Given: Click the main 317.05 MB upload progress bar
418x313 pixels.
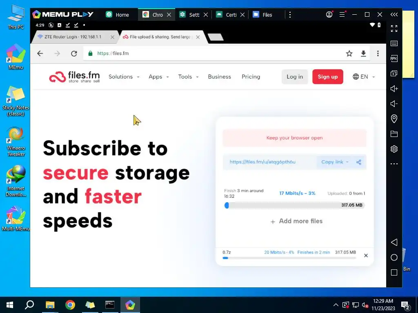Looking at the screenshot, I should [x=295, y=205].
